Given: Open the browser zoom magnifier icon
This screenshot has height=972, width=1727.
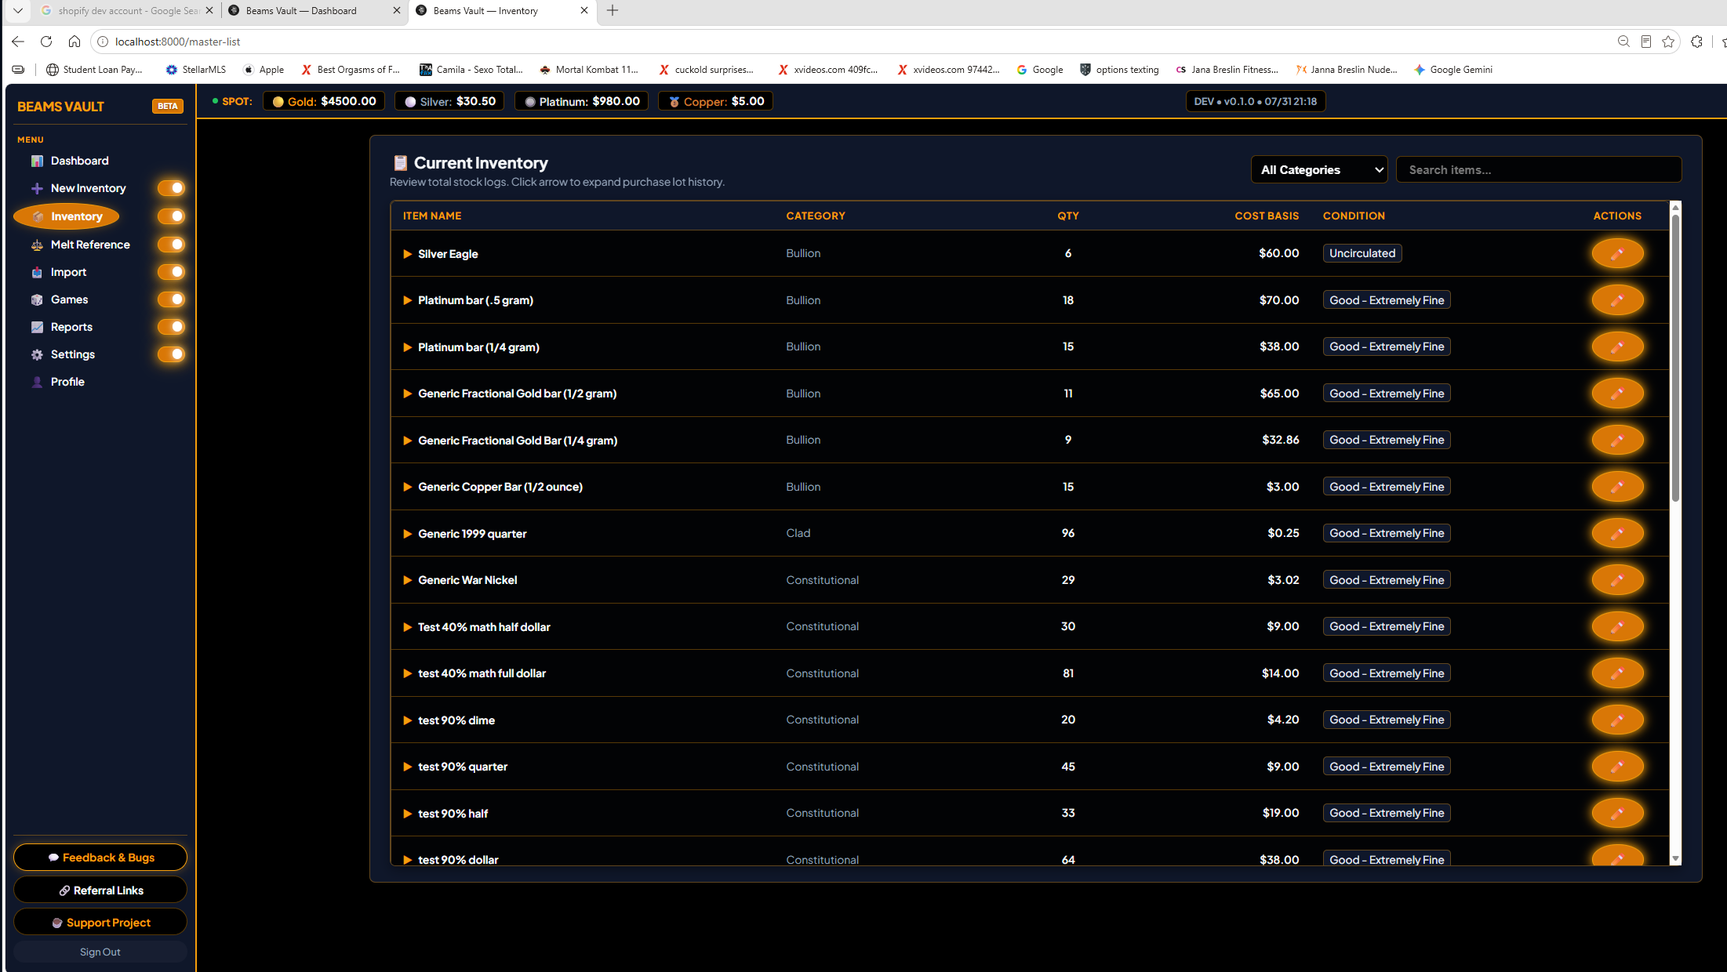Looking at the screenshot, I should click(x=1623, y=42).
